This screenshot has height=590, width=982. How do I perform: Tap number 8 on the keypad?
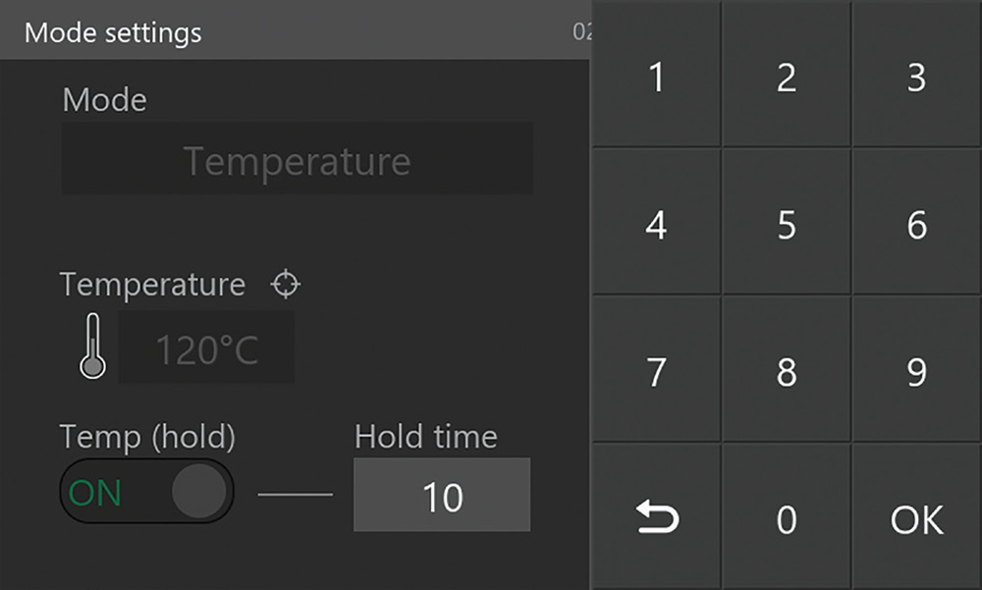pyautogui.click(x=787, y=372)
